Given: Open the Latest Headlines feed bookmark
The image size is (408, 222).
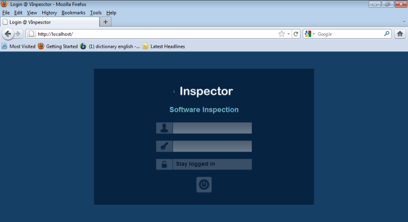Looking at the screenshot, I should [164, 46].
